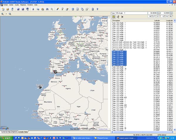Click the new file icon in toolbar
The width and height of the screenshot is (176, 140).
coord(3,9)
